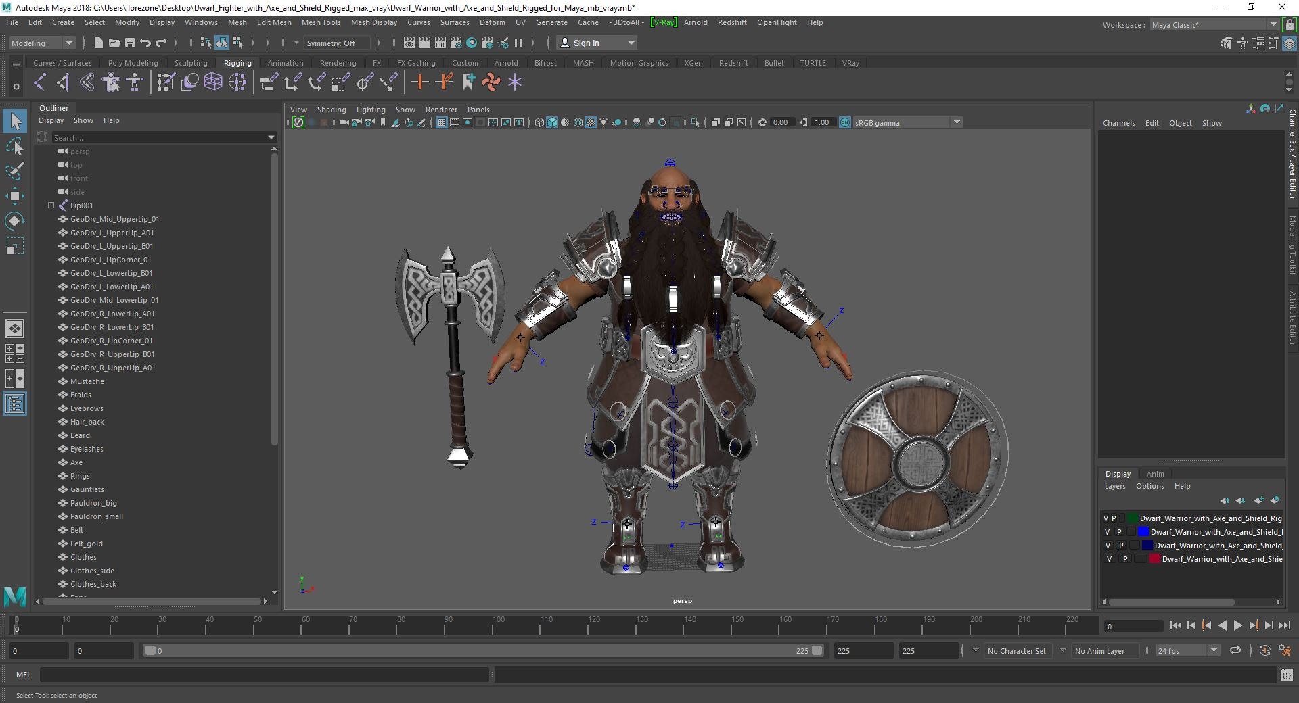Toggle visibility V of green layer
This screenshot has height=703, width=1299.
click(1106, 518)
